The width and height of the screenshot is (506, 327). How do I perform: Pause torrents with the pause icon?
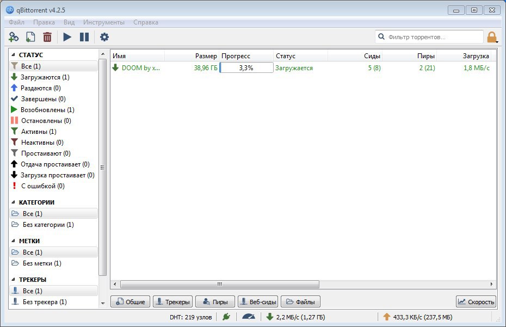[84, 37]
